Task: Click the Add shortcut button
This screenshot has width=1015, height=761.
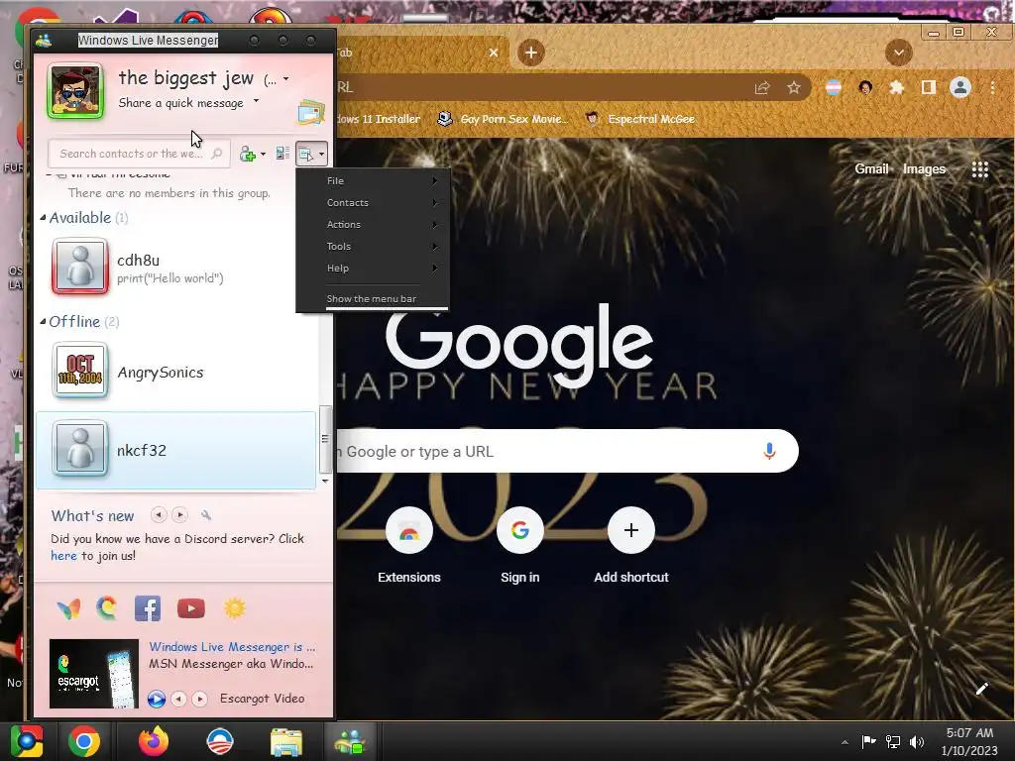Action: click(x=631, y=546)
